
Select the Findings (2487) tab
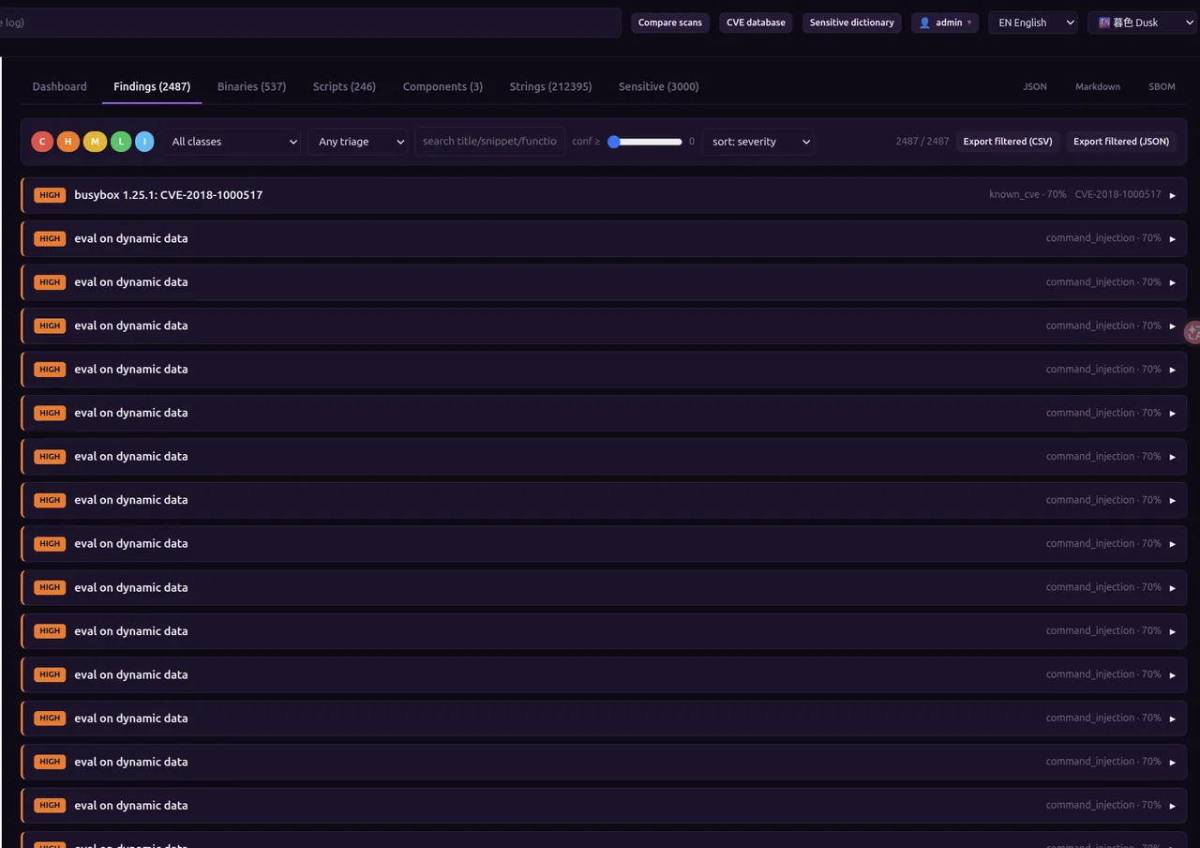click(152, 86)
